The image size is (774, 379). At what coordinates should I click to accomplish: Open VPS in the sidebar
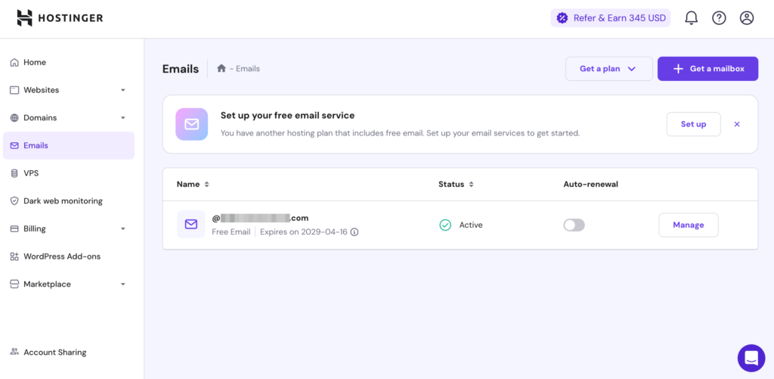point(69,173)
